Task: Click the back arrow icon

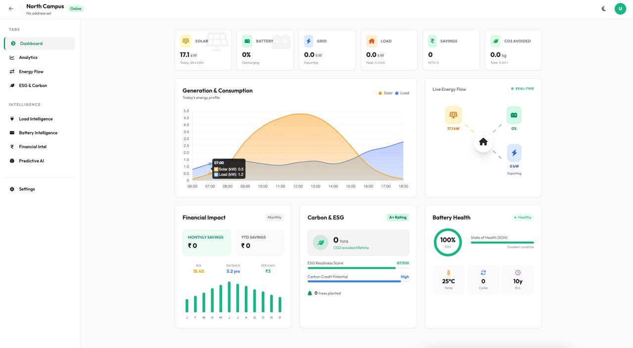Action: (11, 9)
